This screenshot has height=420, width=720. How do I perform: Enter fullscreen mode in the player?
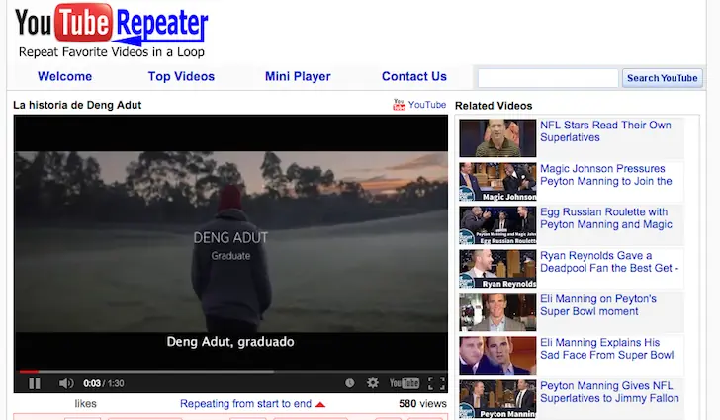coord(436,383)
